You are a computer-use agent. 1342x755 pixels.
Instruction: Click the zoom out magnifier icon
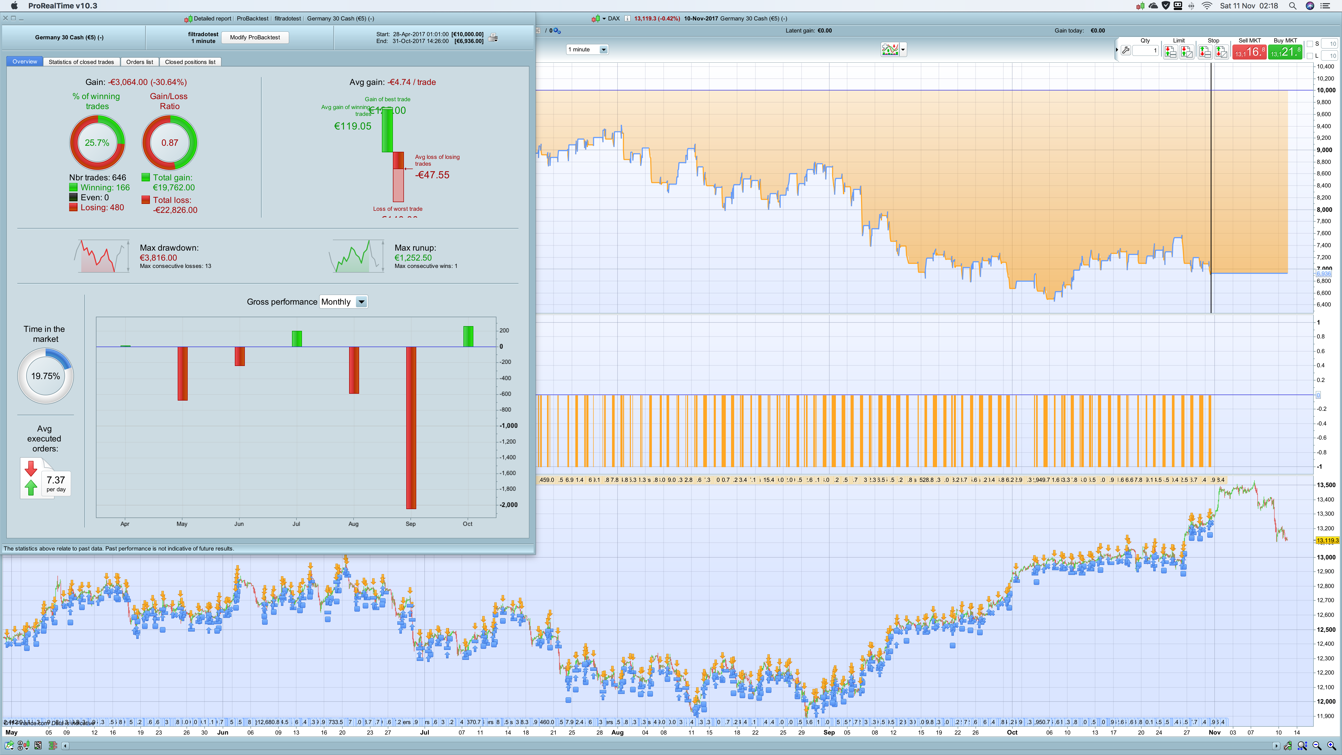tap(1317, 746)
